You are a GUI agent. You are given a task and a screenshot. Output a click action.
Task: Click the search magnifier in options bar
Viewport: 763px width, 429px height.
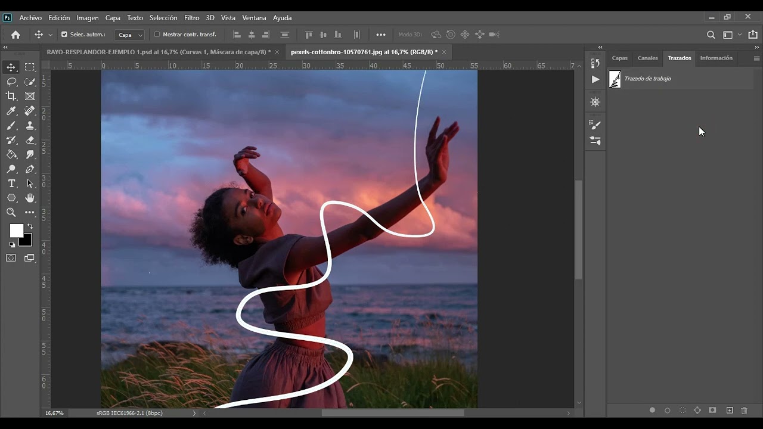click(x=711, y=35)
